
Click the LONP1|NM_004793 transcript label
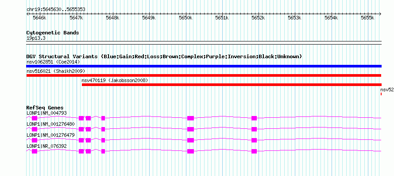tap(46, 113)
